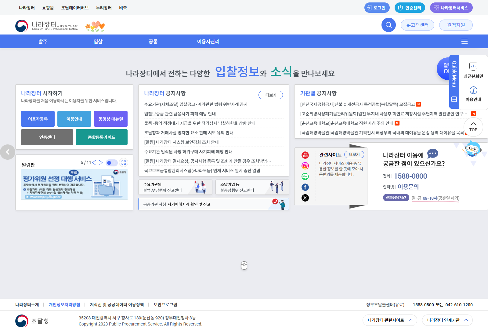Open the hamburger full menu icon

[x=464, y=42]
